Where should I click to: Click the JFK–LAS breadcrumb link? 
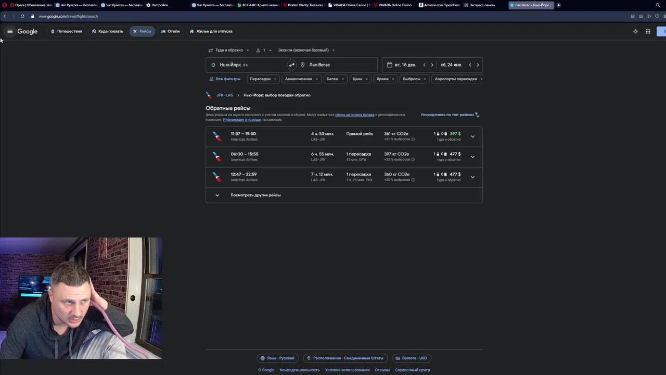[x=225, y=95]
